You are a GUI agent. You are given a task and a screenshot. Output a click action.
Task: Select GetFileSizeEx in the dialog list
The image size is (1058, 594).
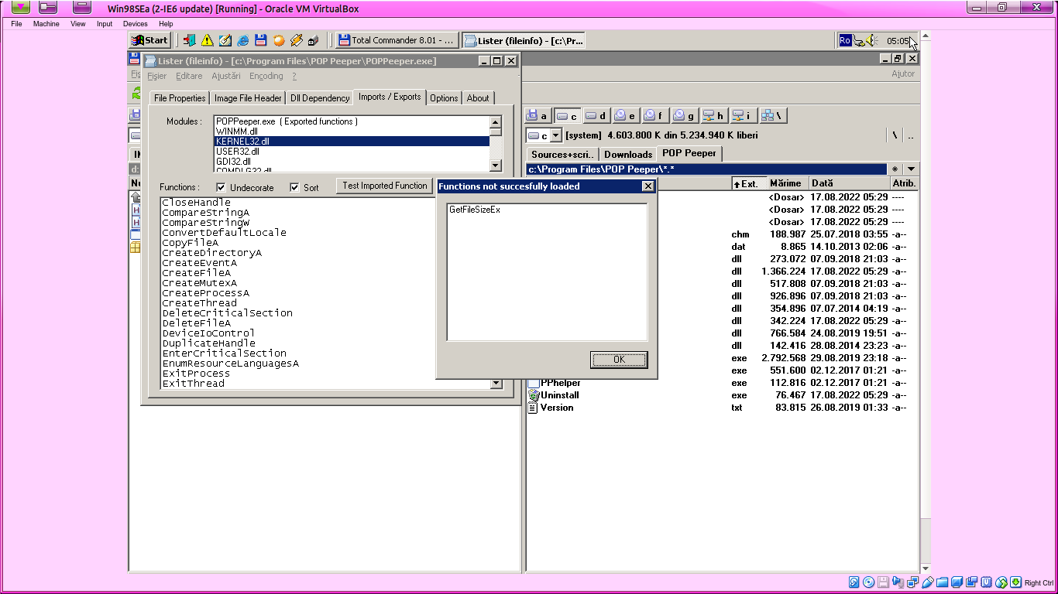[474, 210]
